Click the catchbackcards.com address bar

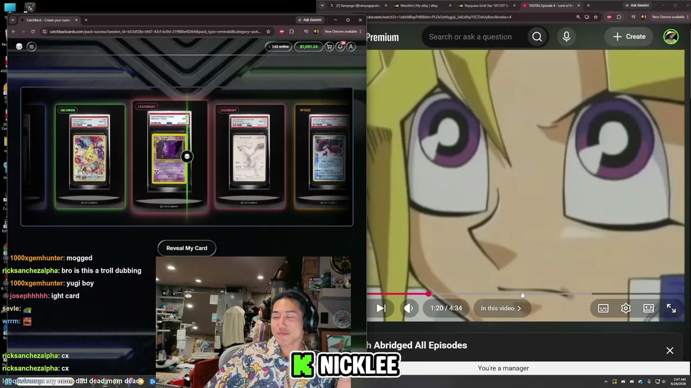[155, 31]
